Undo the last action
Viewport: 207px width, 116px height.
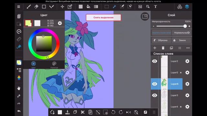(x=19, y=111)
